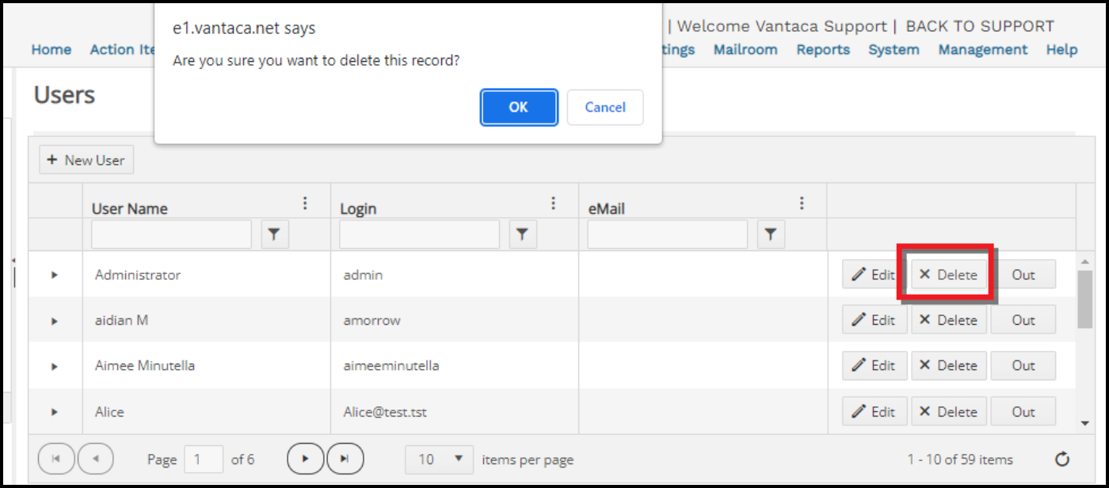
Task: Sort by the User Name column header
Action: 130,209
